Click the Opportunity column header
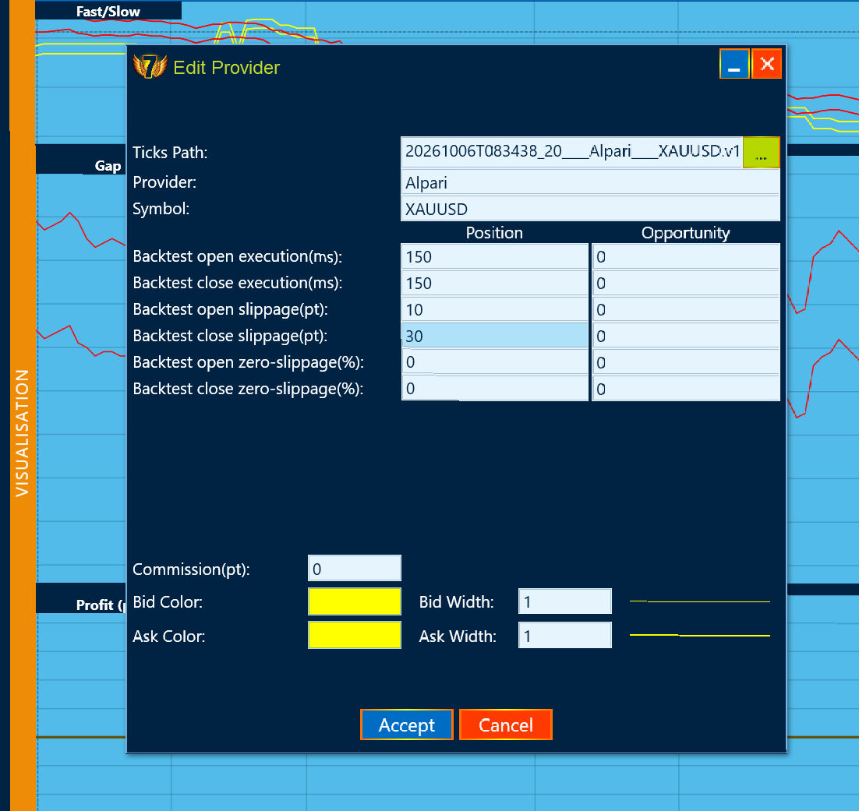The width and height of the screenshot is (859, 811). tap(685, 233)
